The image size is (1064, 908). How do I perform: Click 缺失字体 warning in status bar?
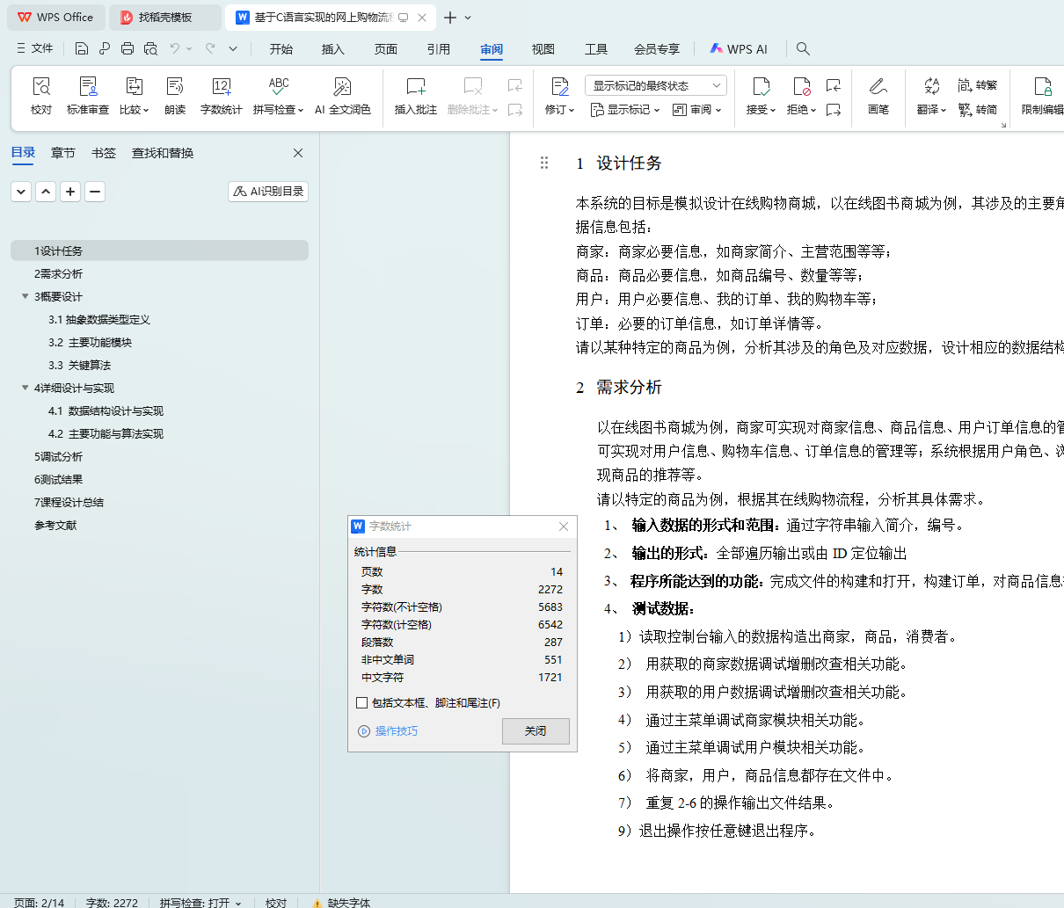(x=341, y=902)
